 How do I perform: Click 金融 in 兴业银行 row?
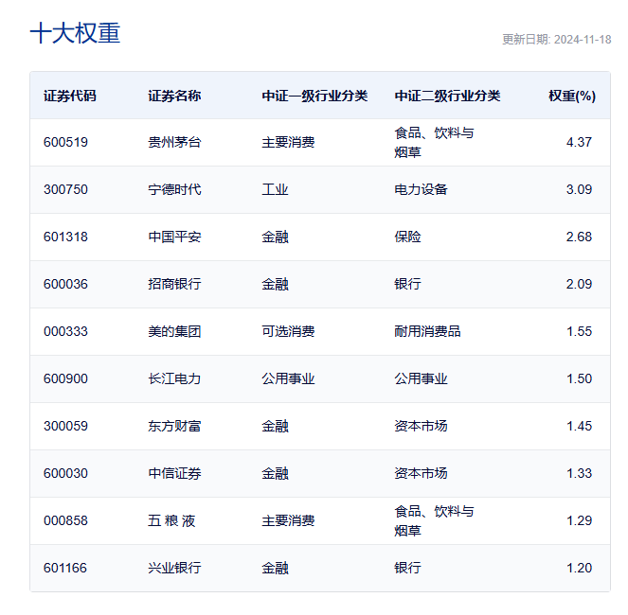[x=275, y=568]
